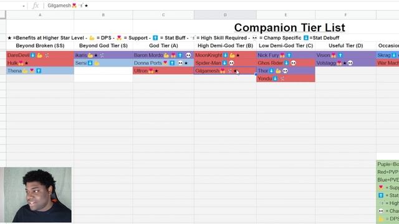Click the webcam video thumbnail

click(37, 195)
